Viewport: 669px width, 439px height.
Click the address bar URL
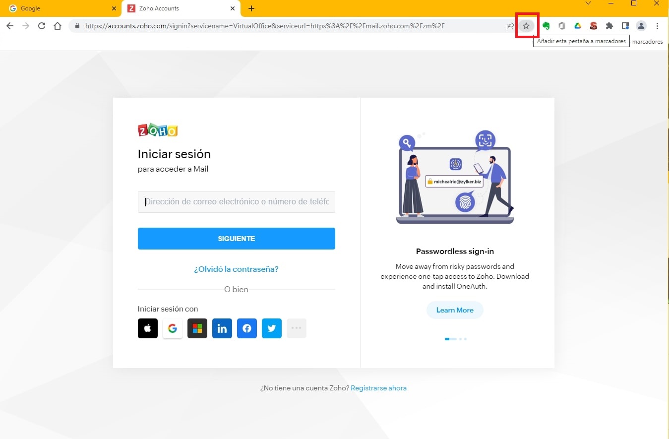tap(265, 26)
